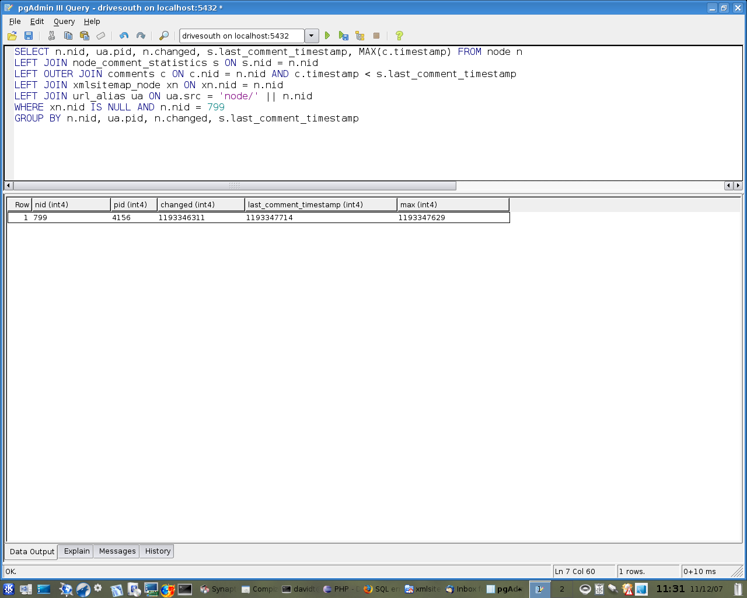Viewport: 747px width, 598px height.
Task: Click the drivesouth on localhost:5432 connection field
Action: (242, 36)
